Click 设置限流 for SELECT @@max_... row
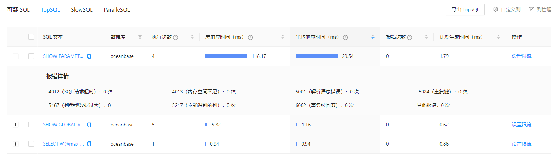Screen dimensions: 556x154 [x=522, y=144]
